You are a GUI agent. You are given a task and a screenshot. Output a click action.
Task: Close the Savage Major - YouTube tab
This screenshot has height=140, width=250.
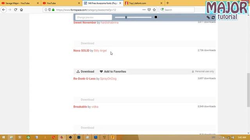tap(38, 3)
